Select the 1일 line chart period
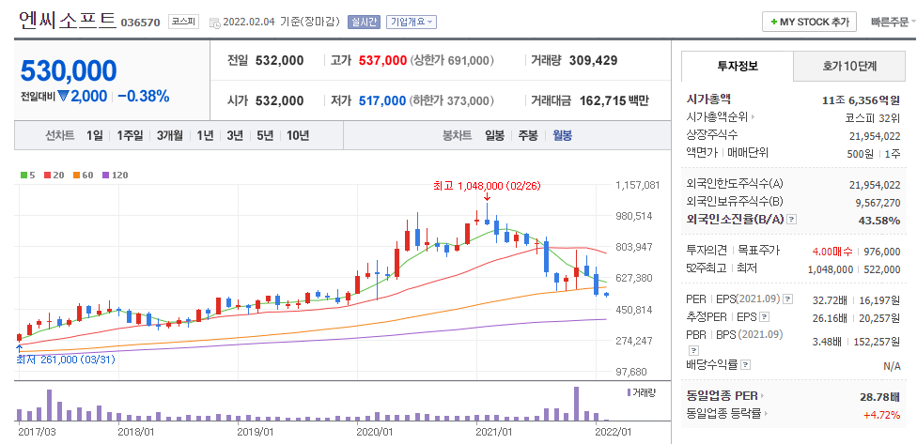The width and height of the screenshot is (917, 444). coord(94,135)
